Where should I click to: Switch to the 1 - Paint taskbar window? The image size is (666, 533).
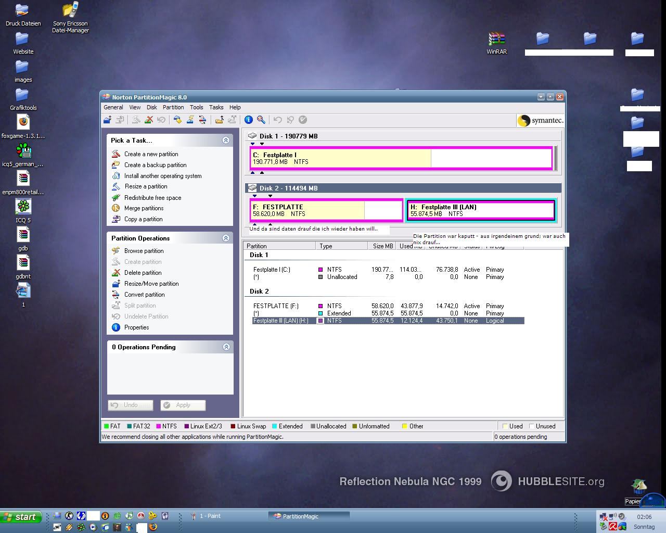click(227, 516)
